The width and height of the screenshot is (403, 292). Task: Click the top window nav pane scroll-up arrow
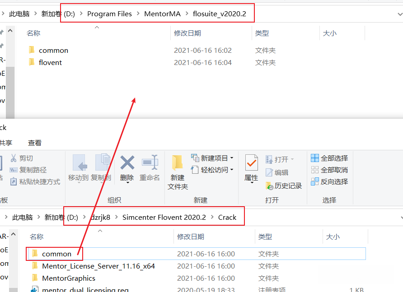(x=10, y=31)
